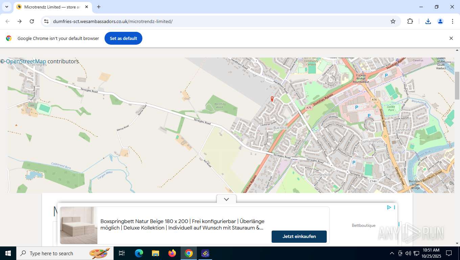Click the Boxspringbett ad thumbnail image
The width and height of the screenshot is (460, 260).
point(79,225)
